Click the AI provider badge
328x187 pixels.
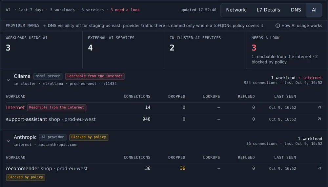pyautogui.click(x=53, y=137)
